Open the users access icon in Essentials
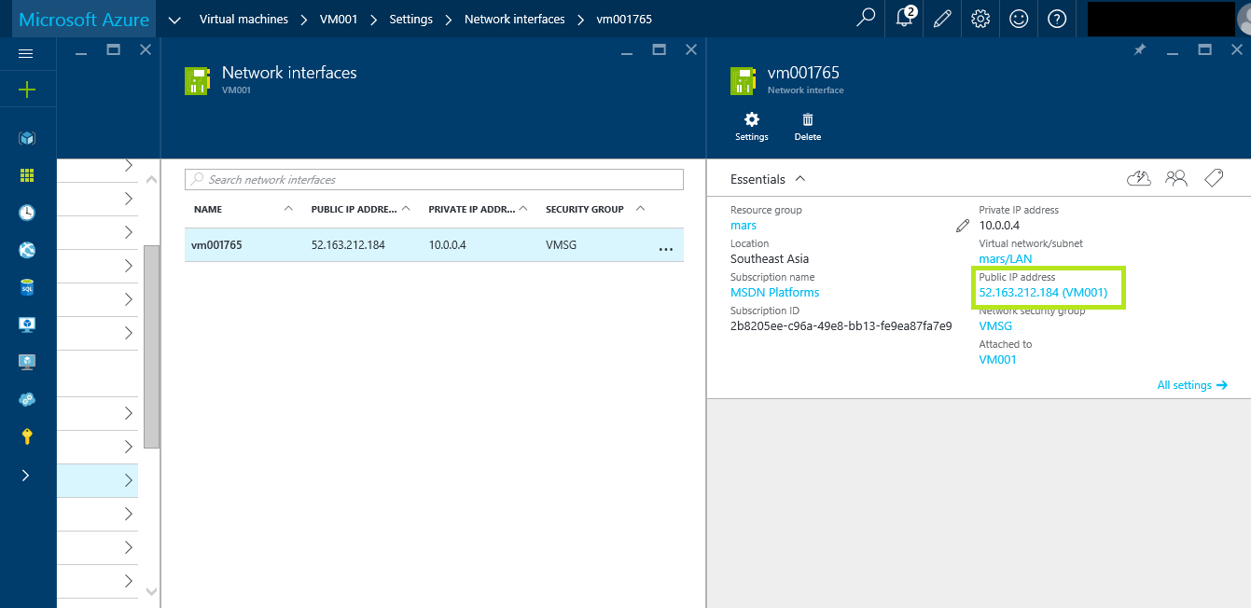Viewport: 1251px width, 608px height. [1176, 178]
